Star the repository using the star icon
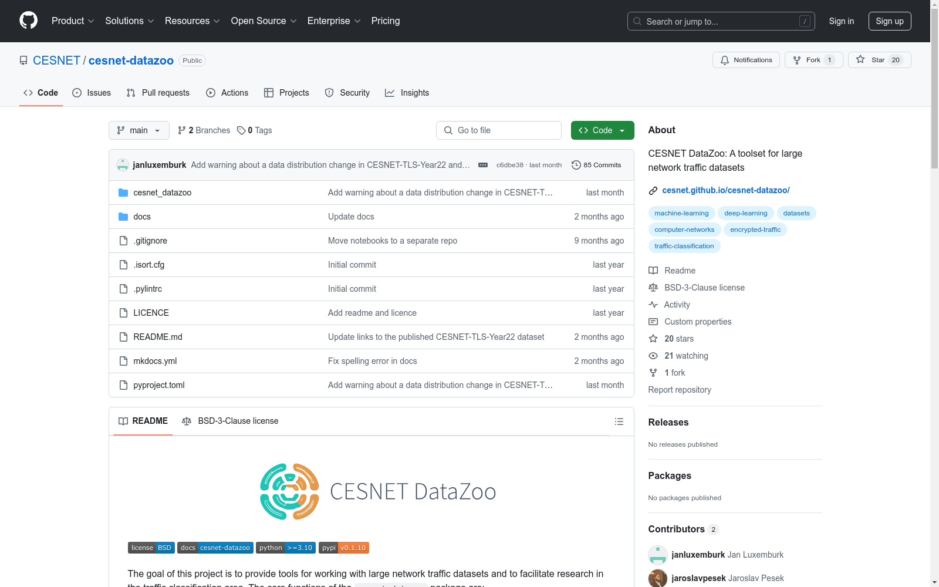The width and height of the screenshot is (939, 587). pos(860,59)
